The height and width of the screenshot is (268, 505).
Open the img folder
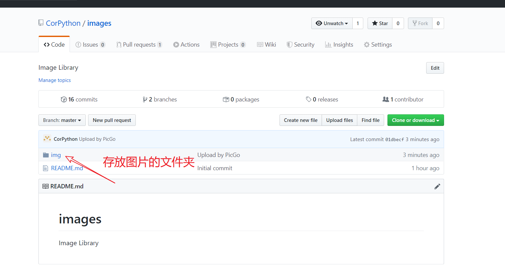tap(56, 155)
